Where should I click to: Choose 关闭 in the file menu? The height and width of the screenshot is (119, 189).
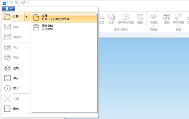click(x=16, y=99)
